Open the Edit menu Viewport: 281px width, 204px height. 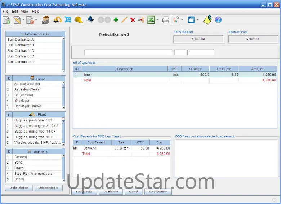pyautogui.click(x=15, y=11)
